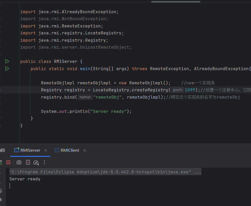Expand the folded java.exe command line

pyautogui.click(x=197, y=172)
